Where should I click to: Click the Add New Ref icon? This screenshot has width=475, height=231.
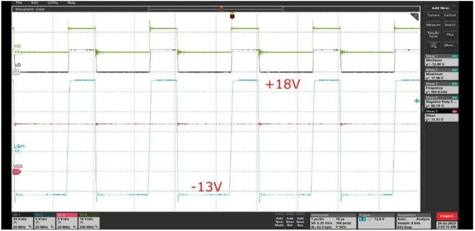point(290,221)
